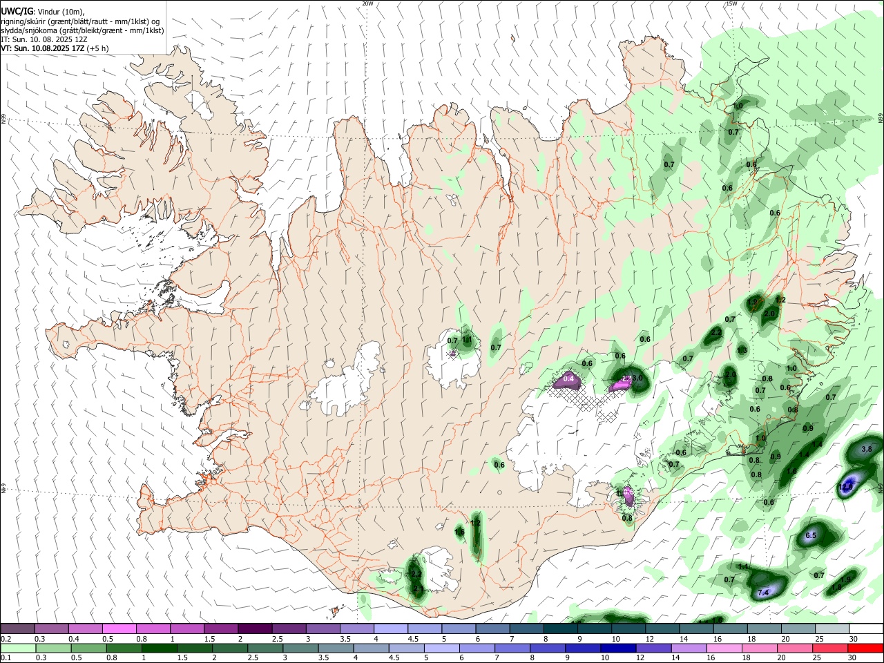Choose the magenta 1.5 swatch in the upper legend
This screenshot has width=884, height=663.
click(221, 629)
